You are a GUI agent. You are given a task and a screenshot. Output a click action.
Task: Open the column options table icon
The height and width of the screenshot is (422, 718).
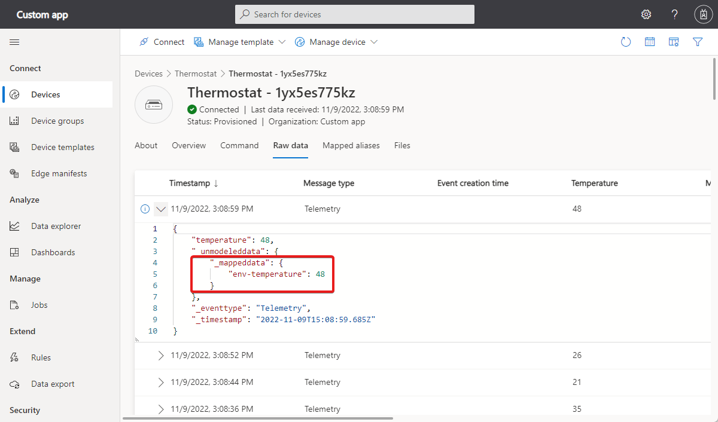coord(674,42)
